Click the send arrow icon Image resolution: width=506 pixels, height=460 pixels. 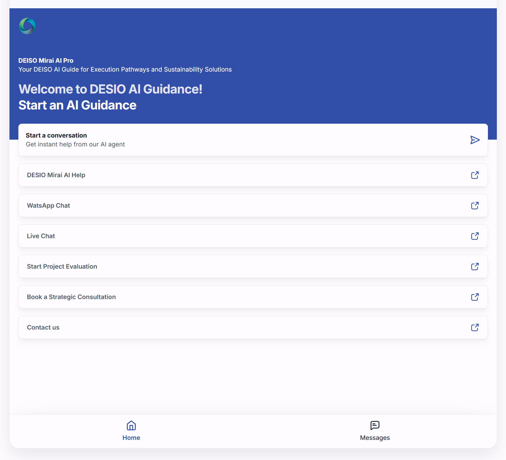coord(475,140)
